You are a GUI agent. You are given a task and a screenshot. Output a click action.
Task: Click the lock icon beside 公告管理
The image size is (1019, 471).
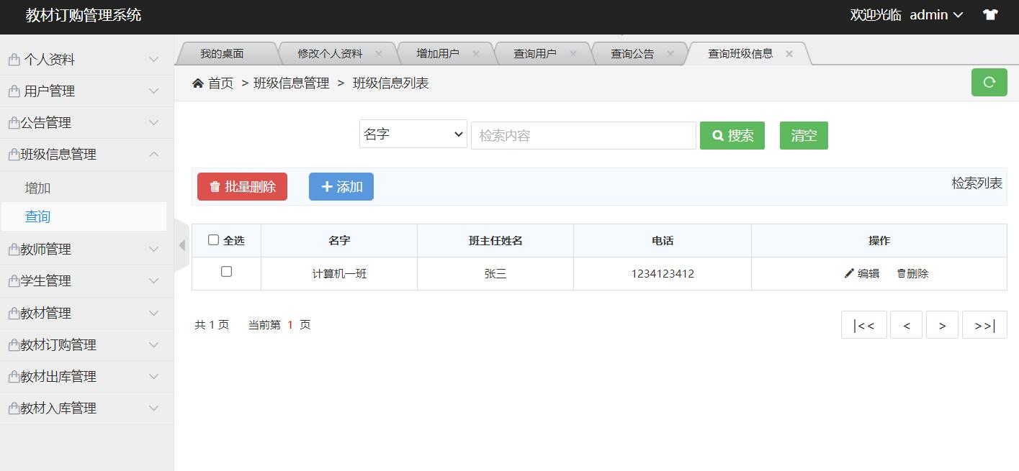[13, 122]
